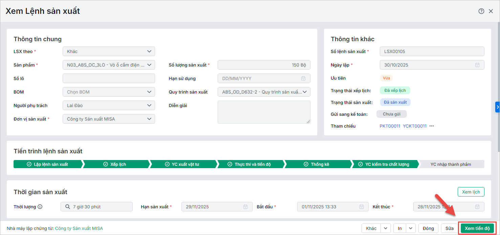Open reference link PKT00011
This screenshot has width=500, height=235.
(390, 126)
